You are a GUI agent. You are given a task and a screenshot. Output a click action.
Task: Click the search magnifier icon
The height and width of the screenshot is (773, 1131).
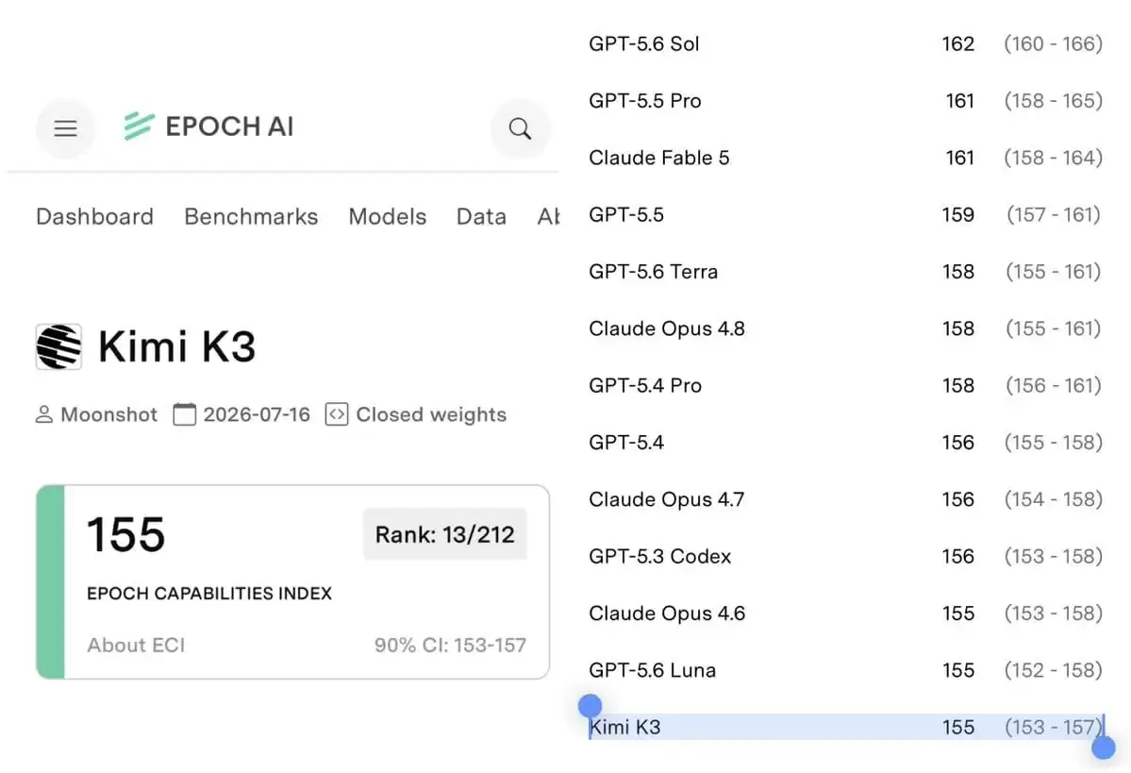coord(520,128)
